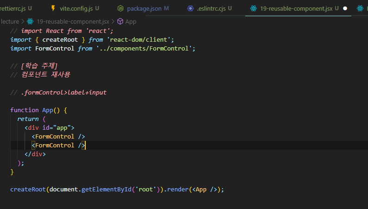Screen dimensions: 368x209
Task: Click the Vite lightning icon on vite.config.js tab
Action: (x=53, y=8)
